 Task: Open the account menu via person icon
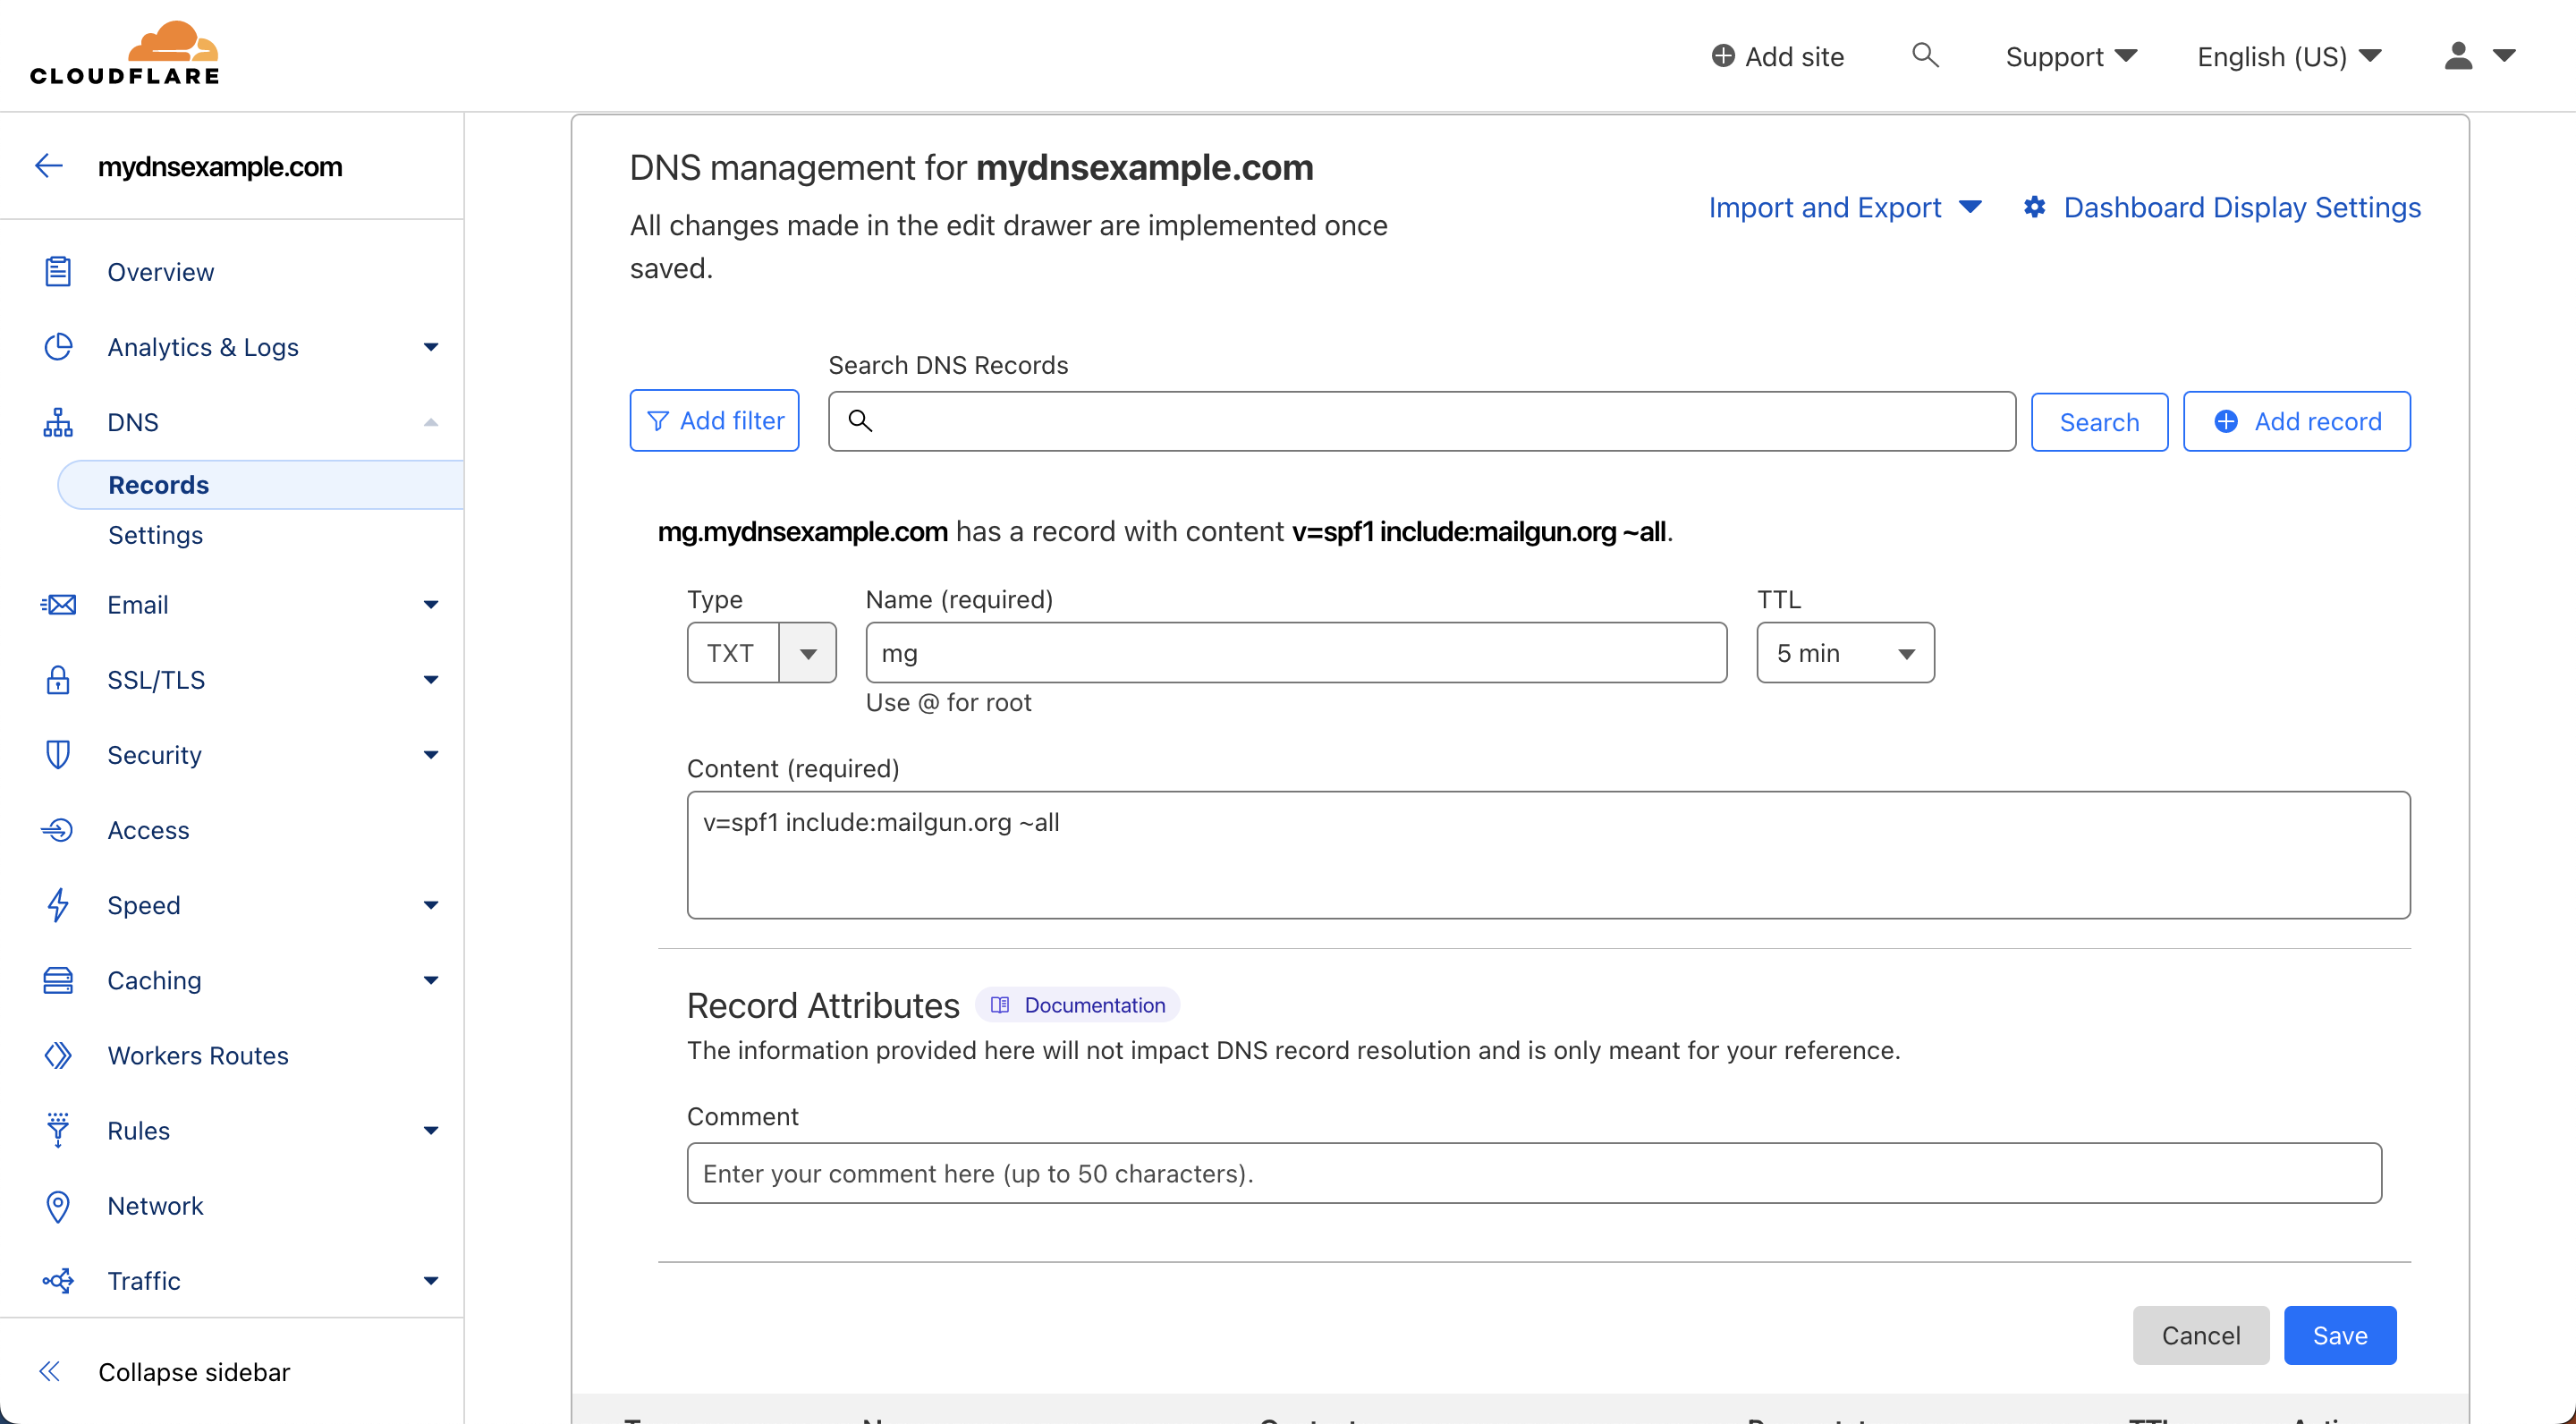click(x=2458, y=56)
